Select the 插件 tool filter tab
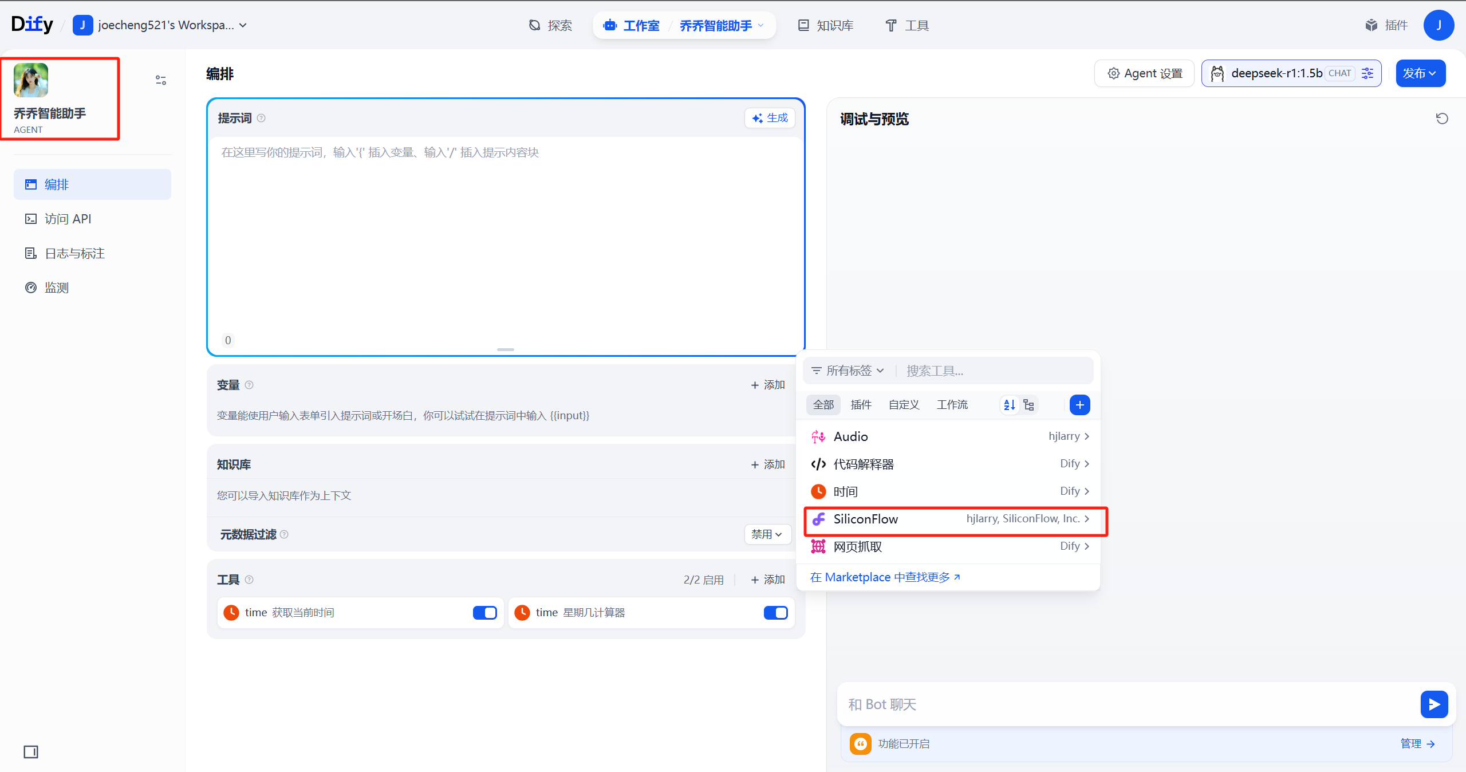Viewport: 1466px width, 772px height. (861, 405)
